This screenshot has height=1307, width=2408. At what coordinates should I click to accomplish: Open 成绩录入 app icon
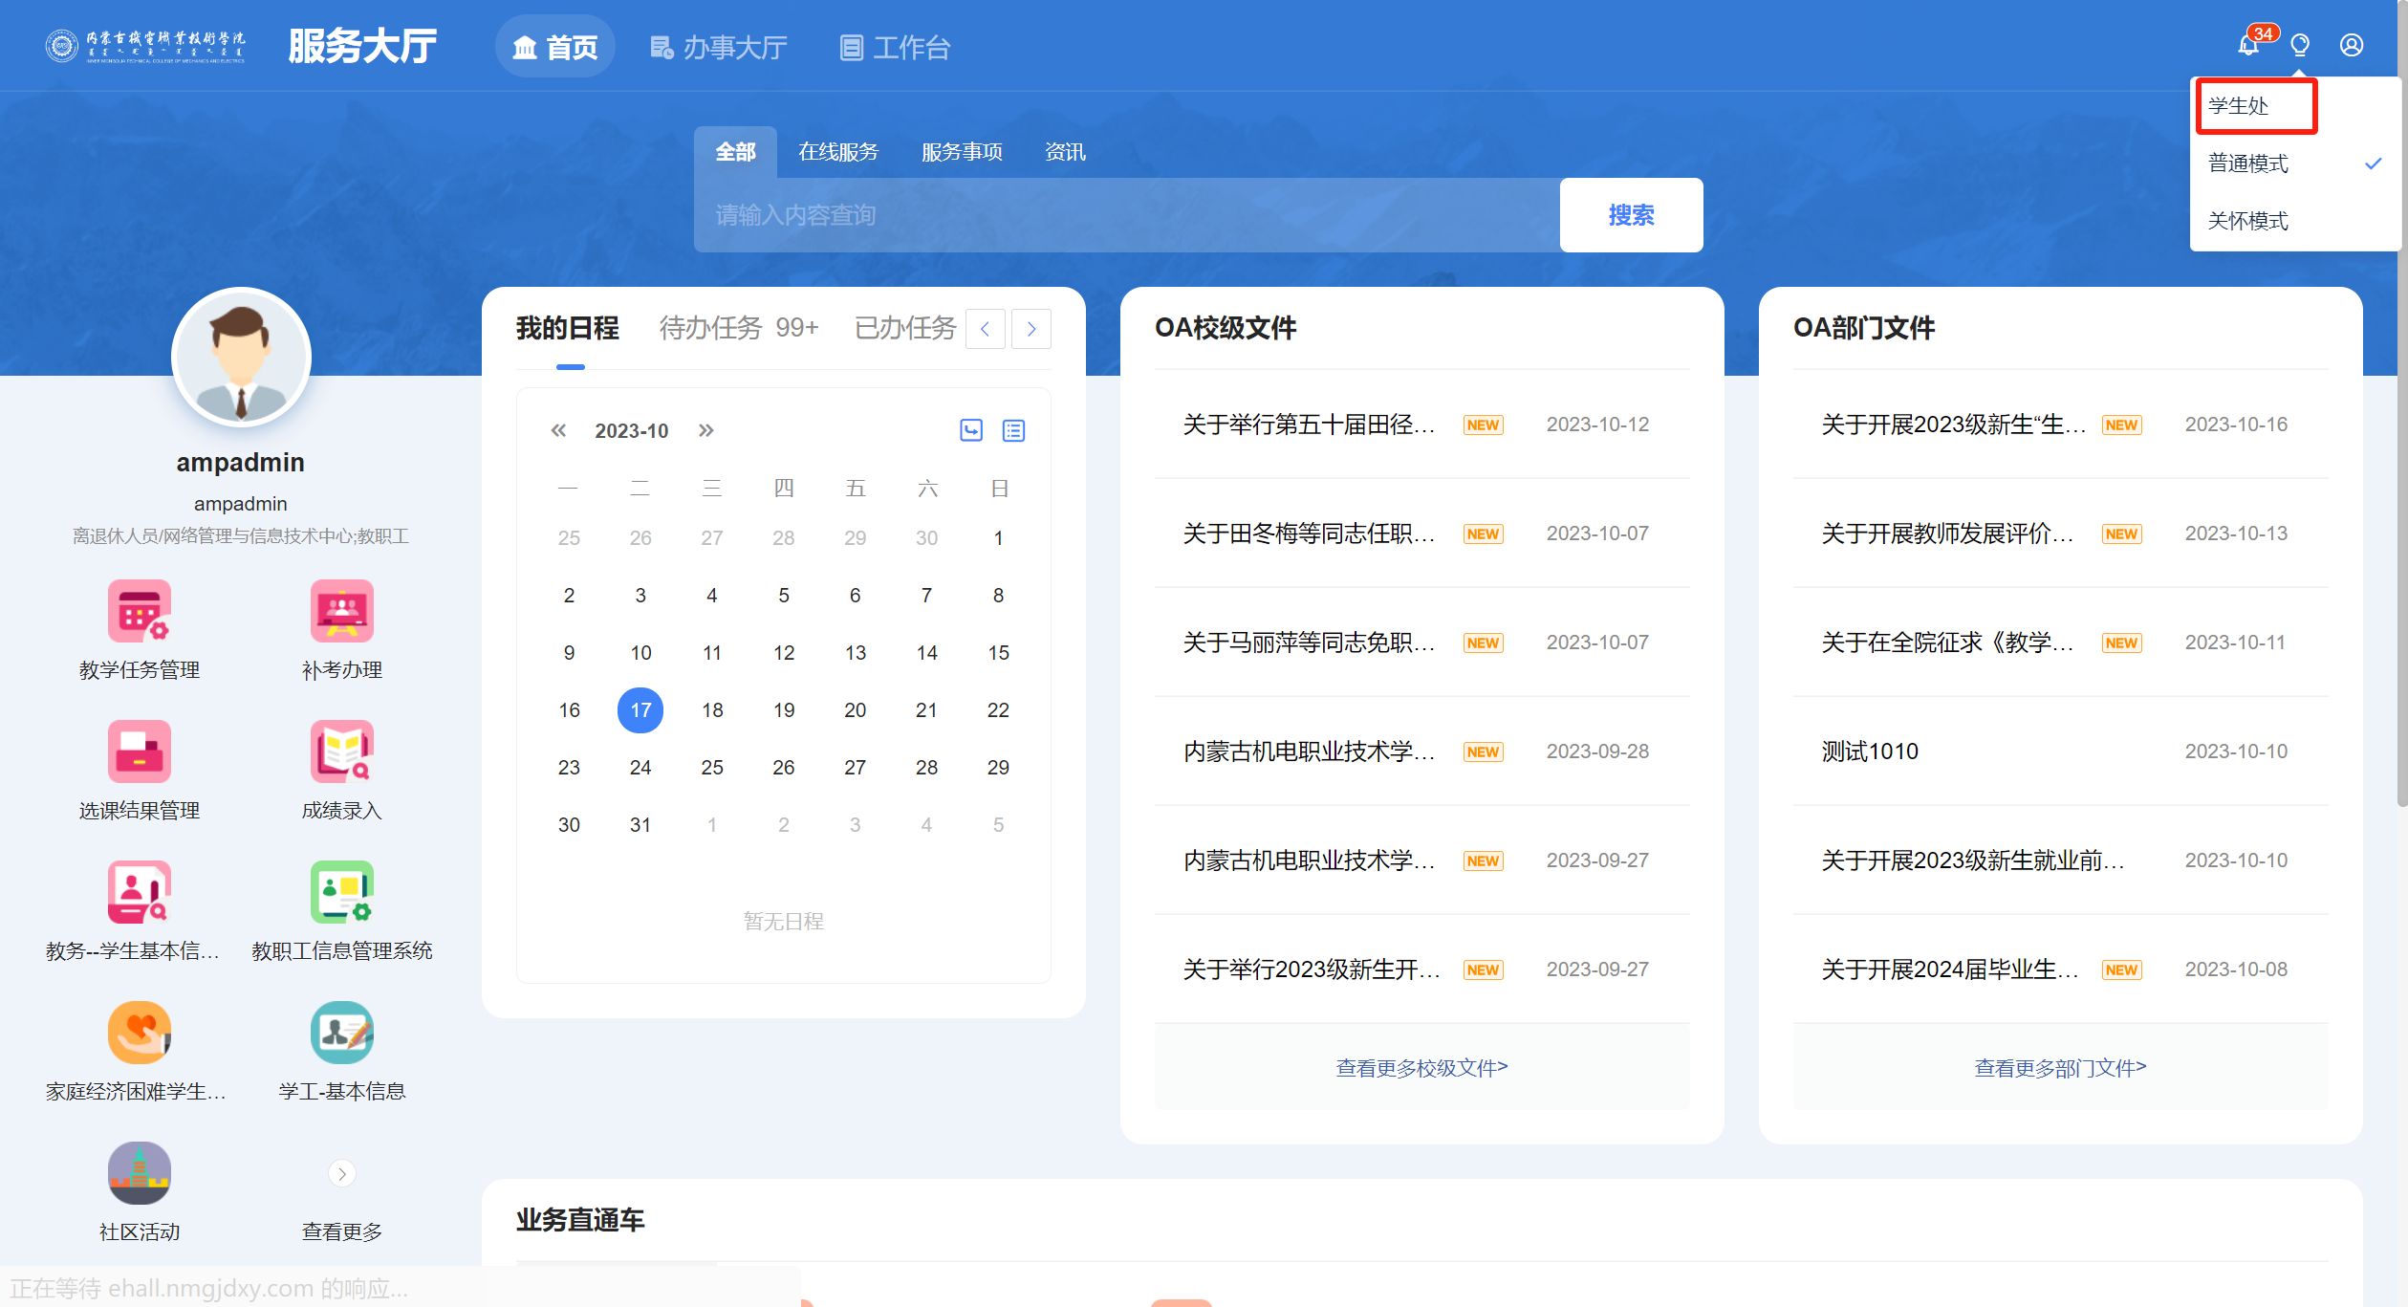click(341, 752)
